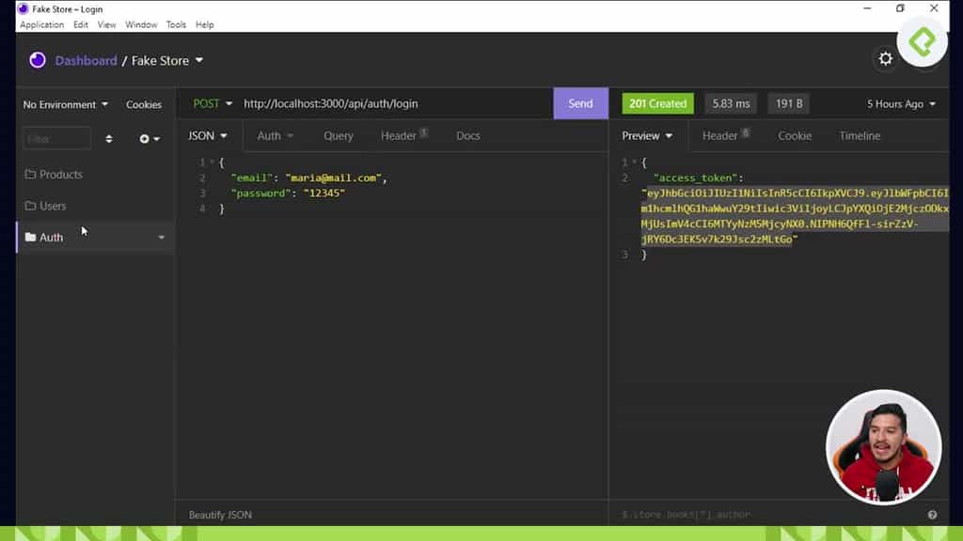Click the purple Dashboard logo icon

click(x=36, y=60)
